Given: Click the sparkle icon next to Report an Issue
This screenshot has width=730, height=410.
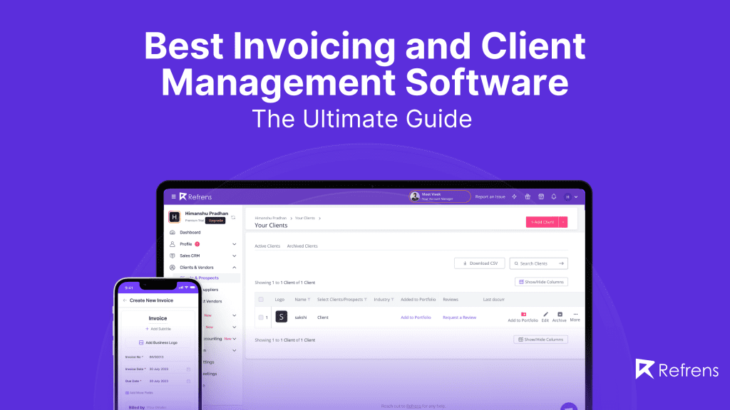Looking at the screenshot, I should (x=515, y=196).
